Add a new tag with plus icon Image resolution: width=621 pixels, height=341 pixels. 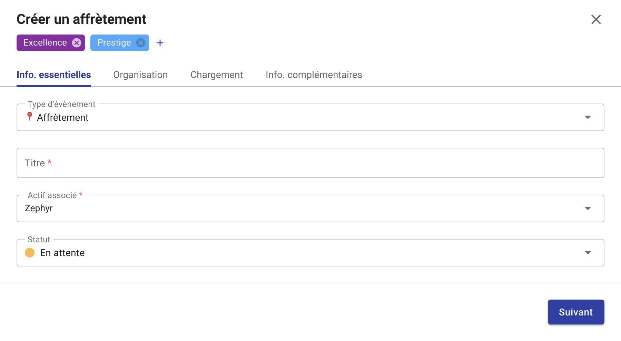point(160,43)
